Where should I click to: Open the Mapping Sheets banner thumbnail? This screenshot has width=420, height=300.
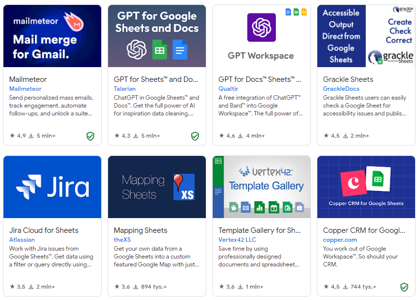157,187
